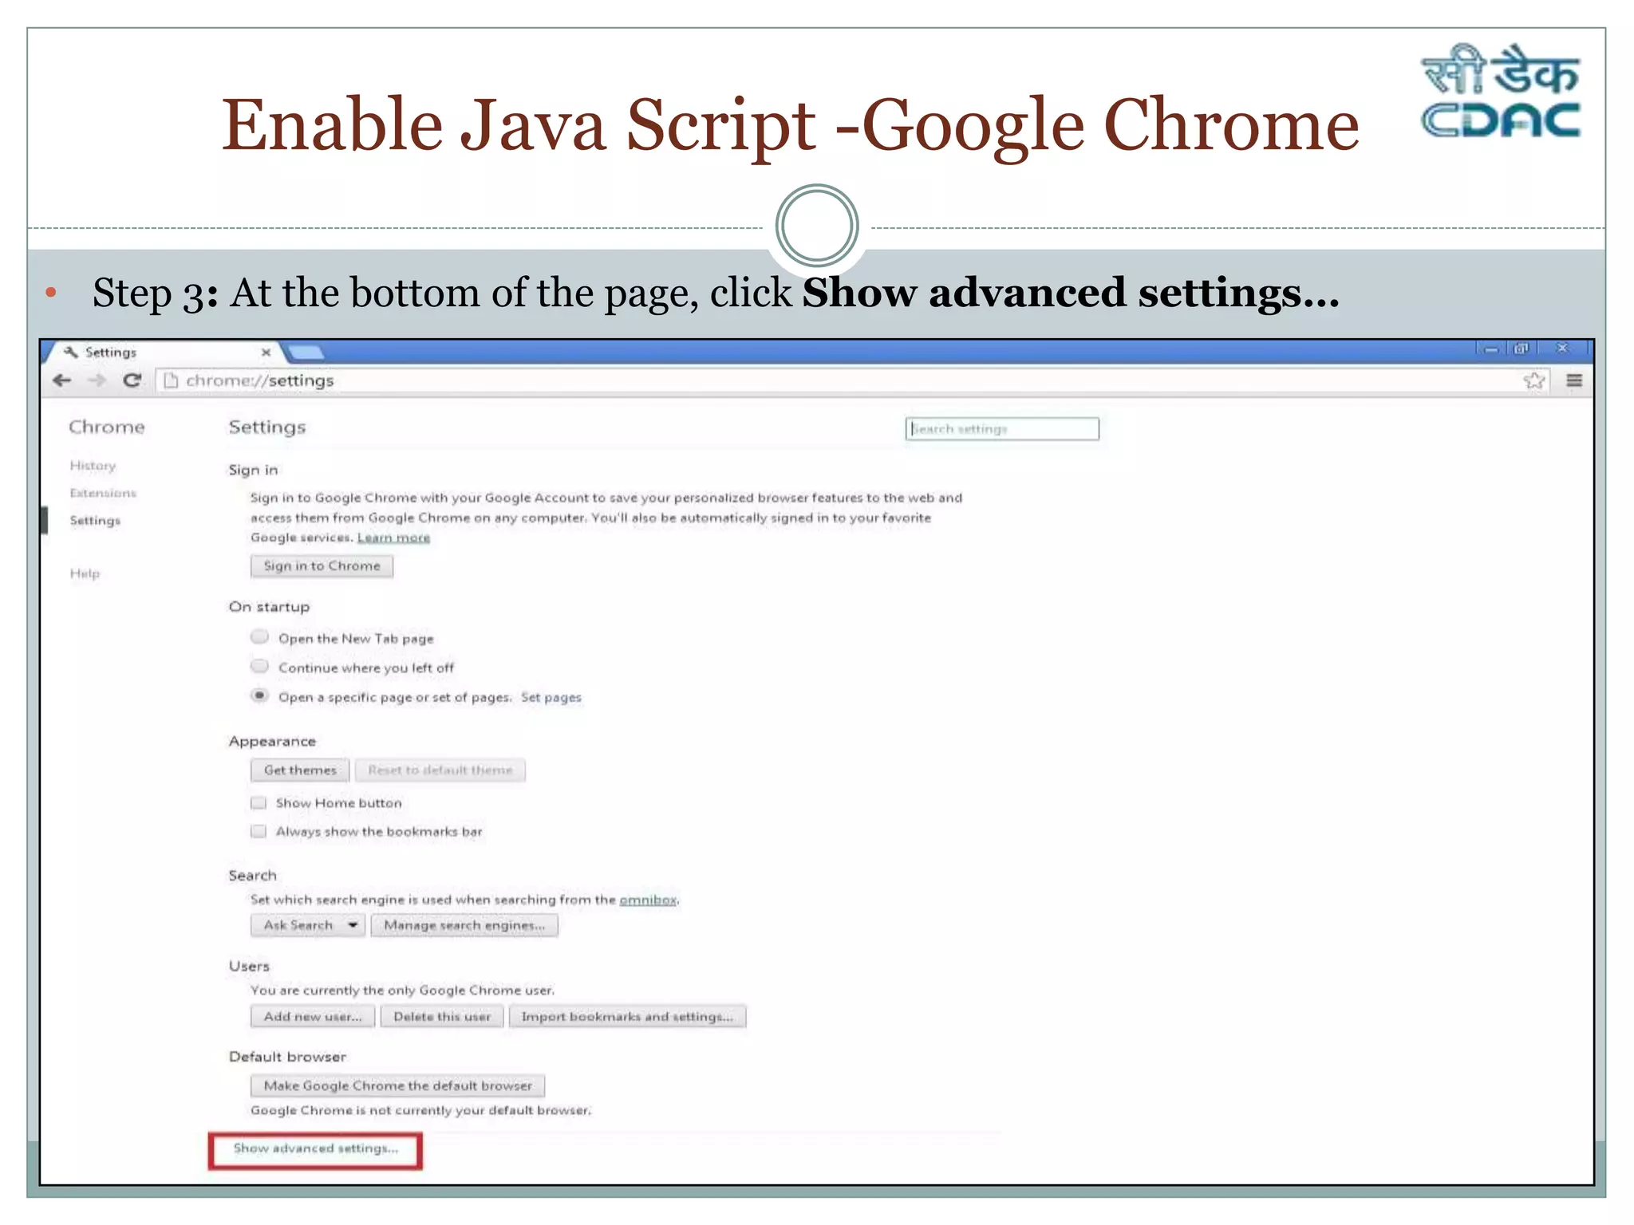Click the Get themes button
1634x1225 pixels.
(300, 770)
